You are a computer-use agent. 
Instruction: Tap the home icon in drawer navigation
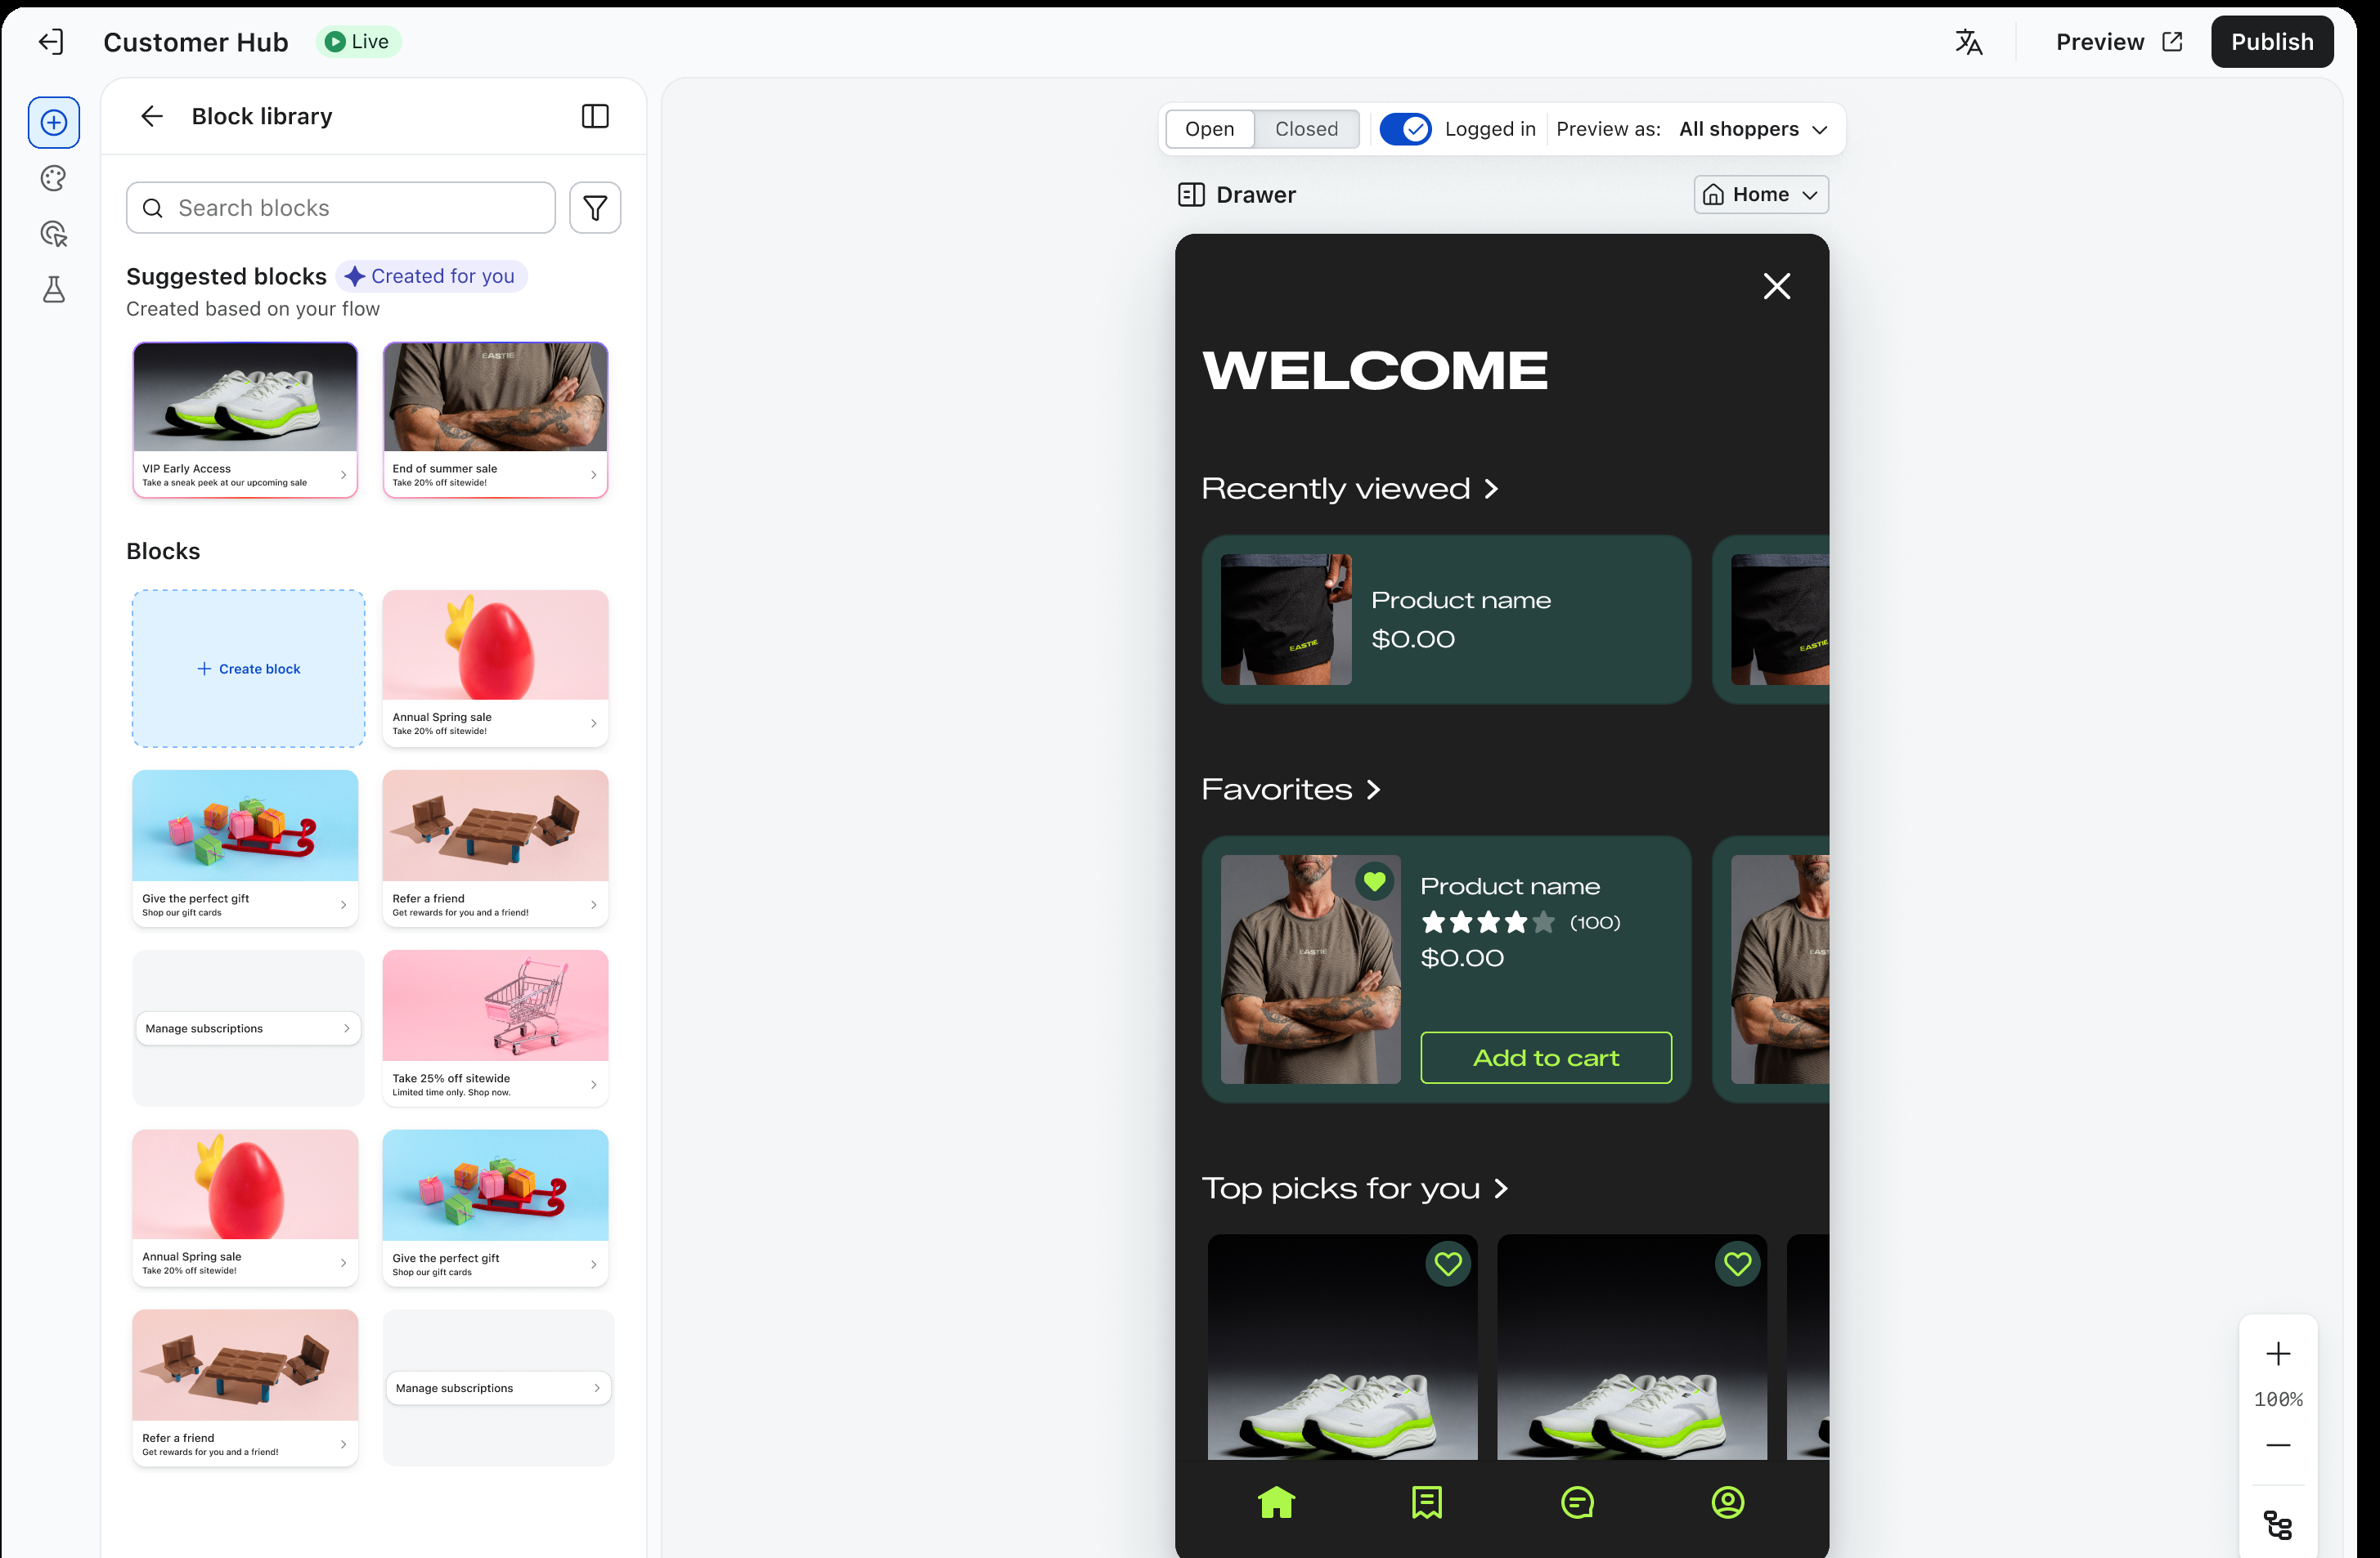click(x=1276, y=1502)
